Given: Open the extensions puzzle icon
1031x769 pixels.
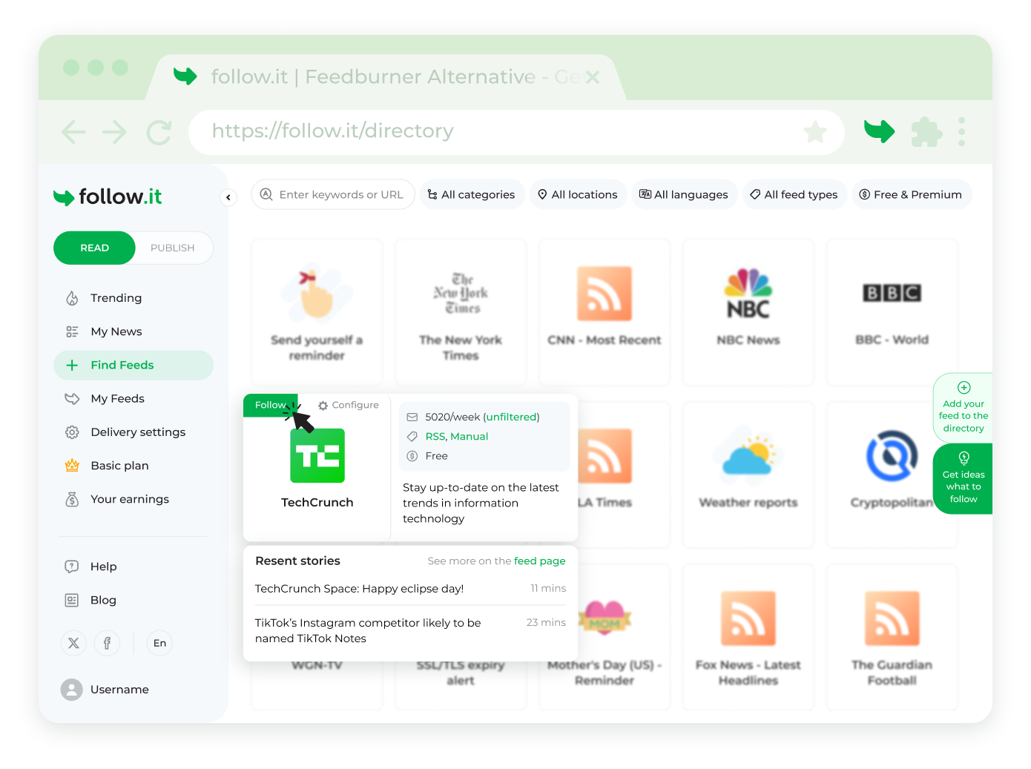Looking at the screenshot, I should click(x=926, y=132).
